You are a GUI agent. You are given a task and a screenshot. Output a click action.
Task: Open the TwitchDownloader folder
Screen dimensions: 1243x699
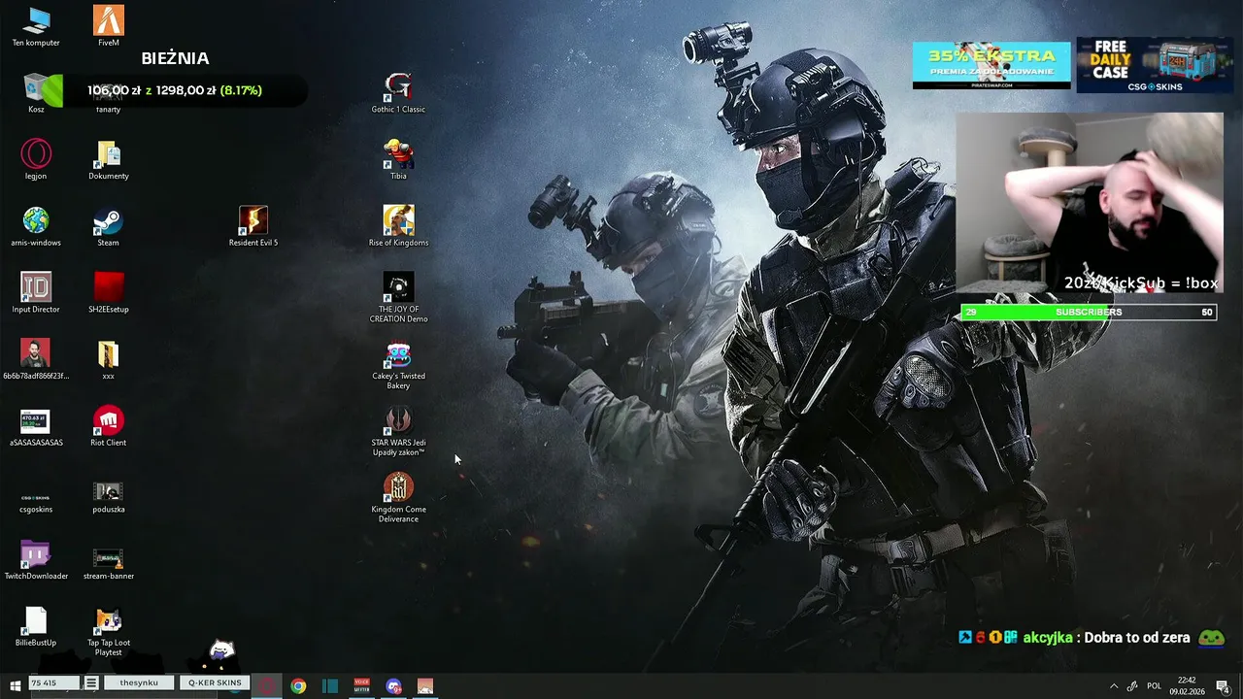36,560
